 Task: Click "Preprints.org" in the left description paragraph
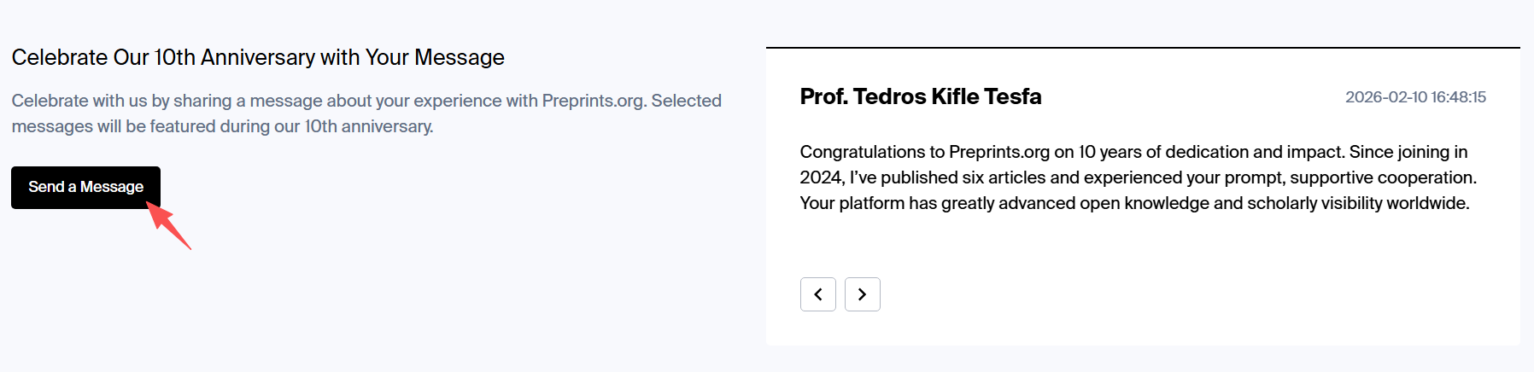tap(593, 101)
